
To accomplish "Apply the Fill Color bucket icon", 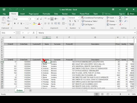I will (34, 23).
